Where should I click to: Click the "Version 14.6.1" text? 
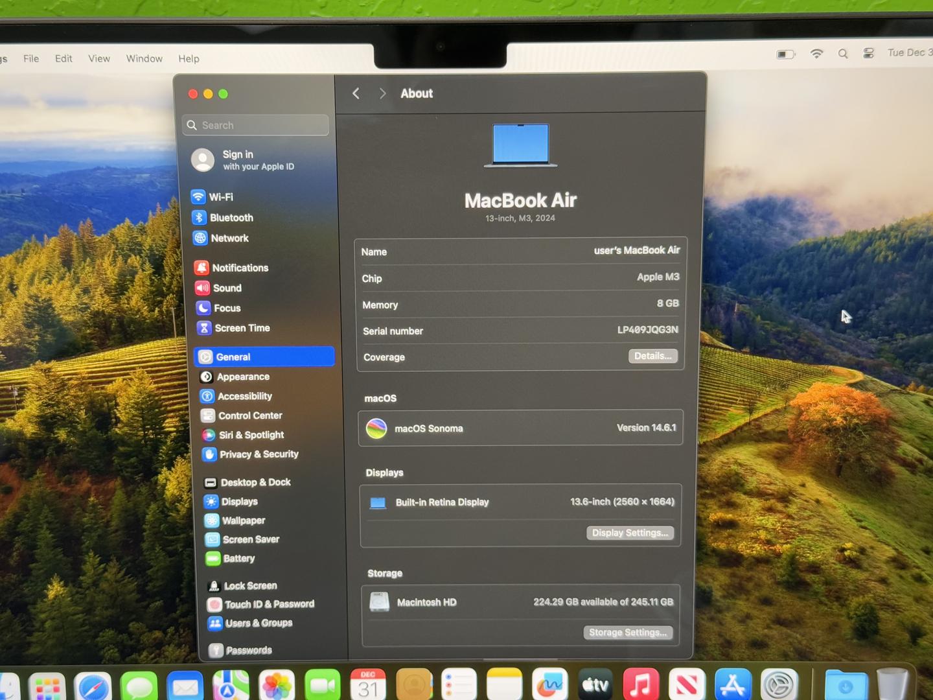[x=646, y=428]
